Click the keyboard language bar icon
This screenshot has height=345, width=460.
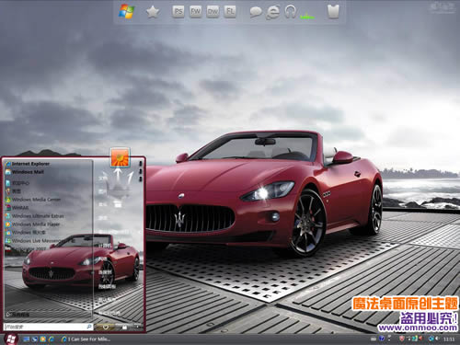pyautogui.click(x=374, y=339)
